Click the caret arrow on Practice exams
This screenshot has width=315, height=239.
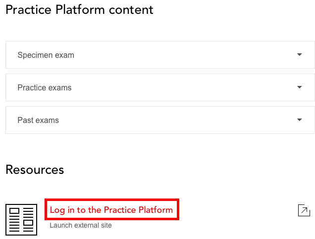[x=299, y=87]
